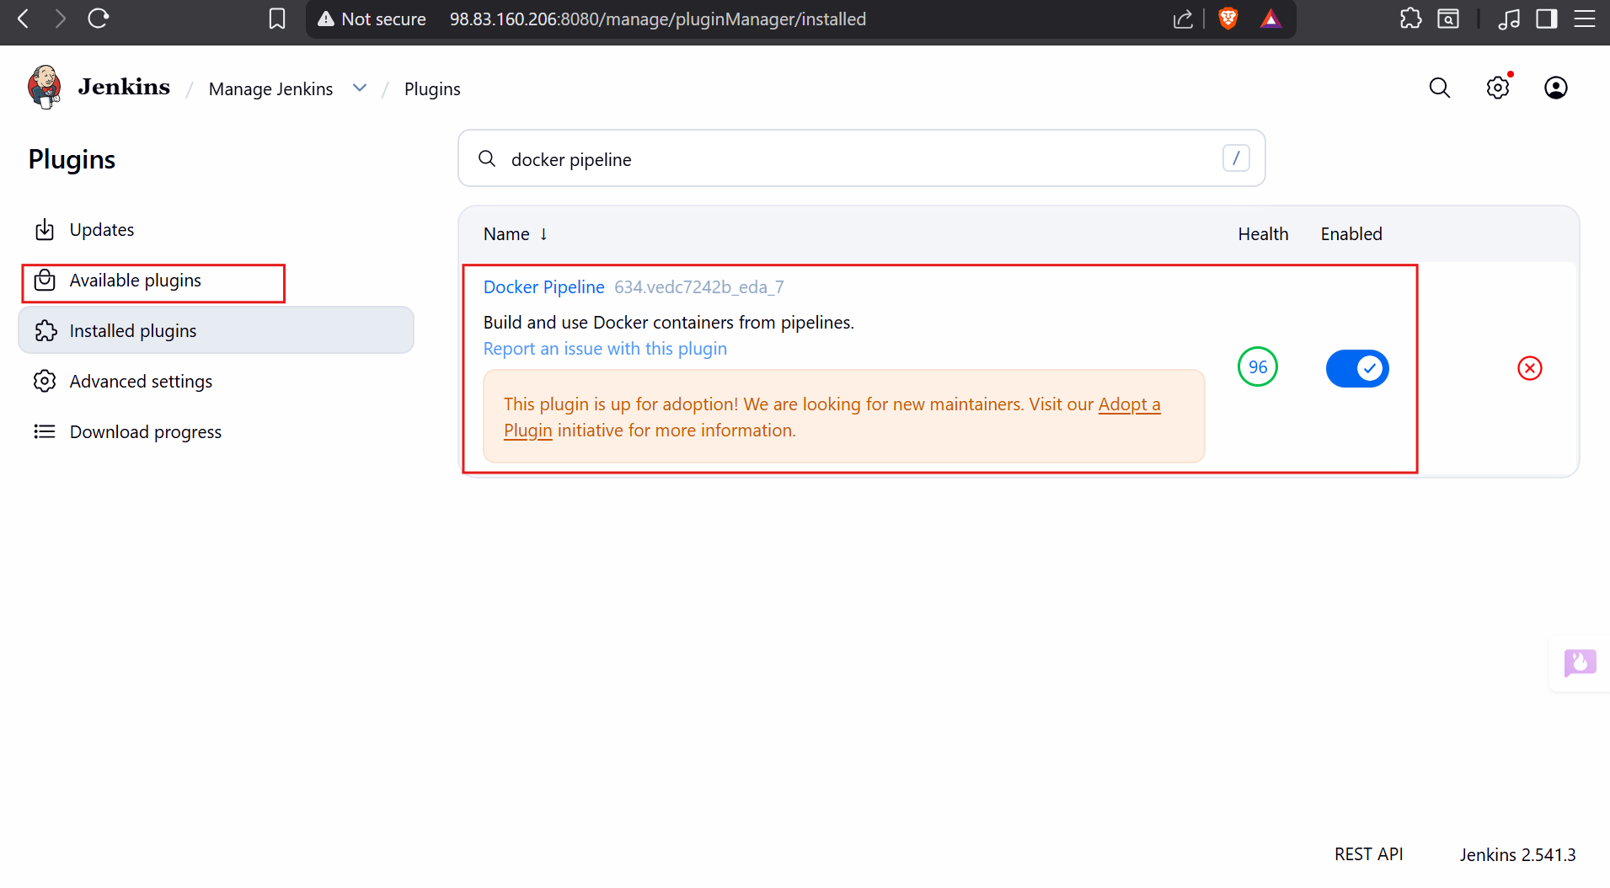This screenshot has height=888, width=1610.
Task: Click the slash shortcut hint in search
Action: [1236, 158]
